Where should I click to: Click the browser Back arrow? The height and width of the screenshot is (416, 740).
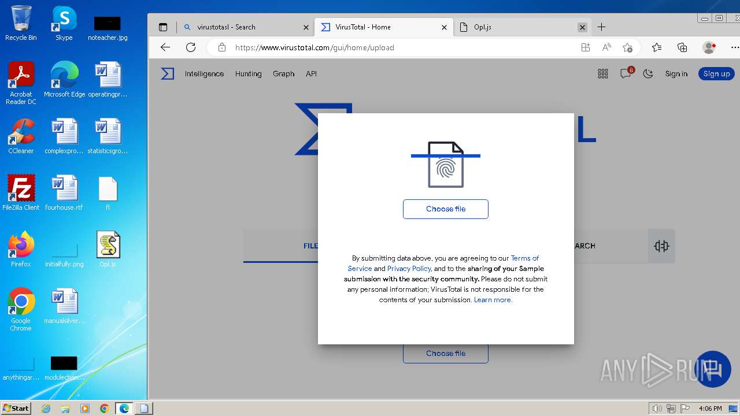pyautogui.click(x=165, y=47)
